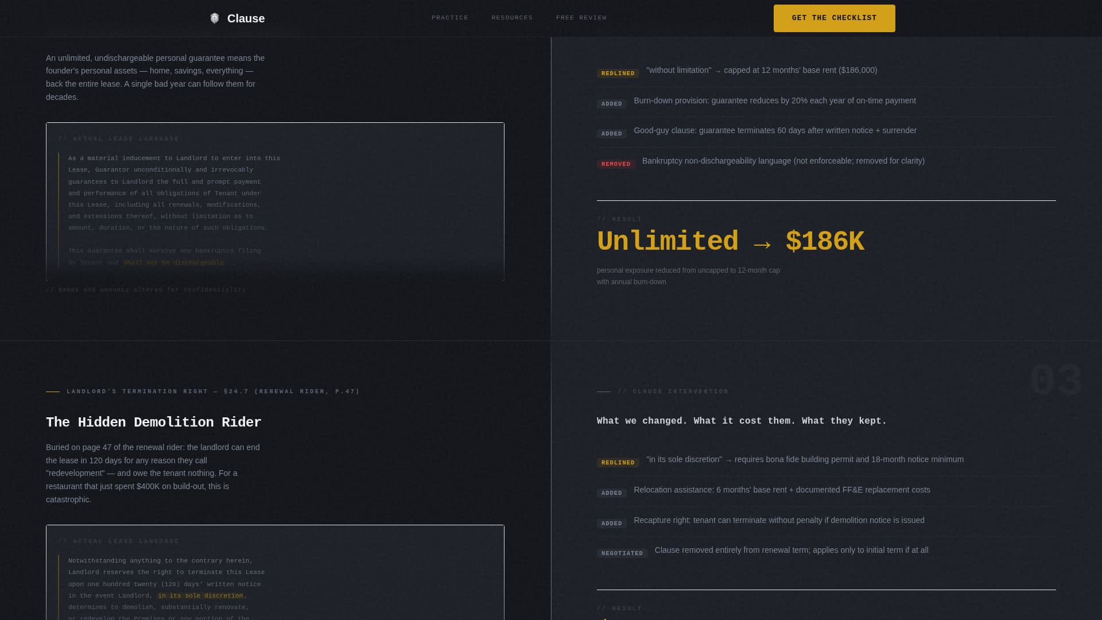Viewport: 1102px width, 620px height.
Task: Click the ADDED badge beside the good-guy clause
Action: (612, 133)
